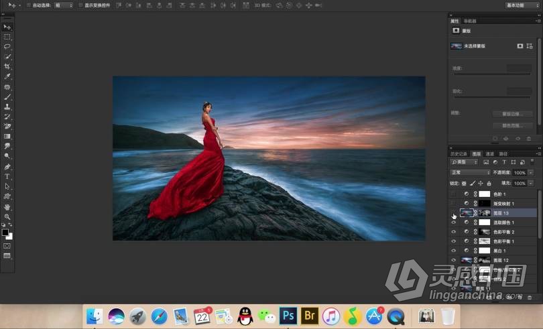Image resolution: width=543 pixels, height=329 pixels.
Task: Select the Pen tool
Action: [7, 167]
